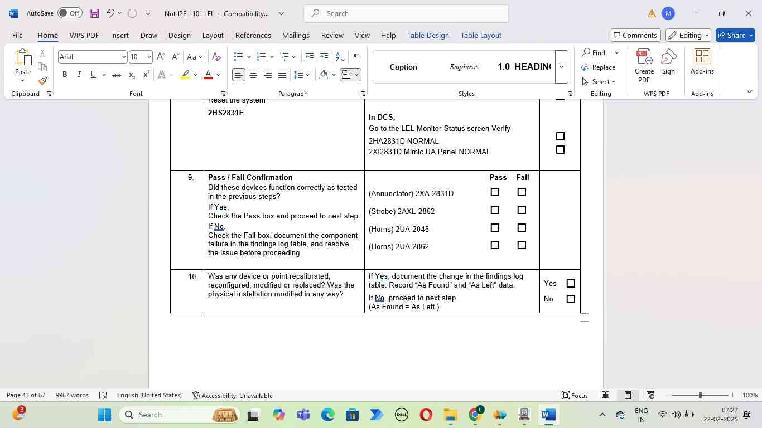
Task: Switch to the Insert tab
Action: (x=120, y=35)
